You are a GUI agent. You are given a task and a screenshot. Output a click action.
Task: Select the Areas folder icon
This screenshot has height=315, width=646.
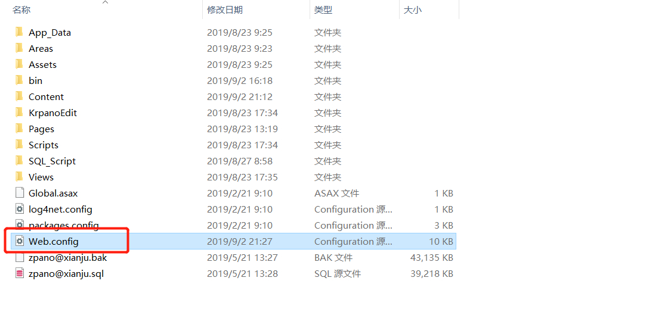pos(19,48)
